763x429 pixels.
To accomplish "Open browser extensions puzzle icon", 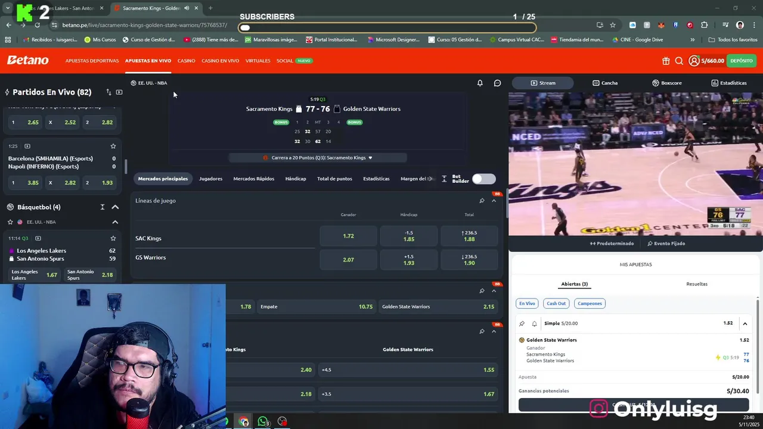I will (x=705, y=25).
